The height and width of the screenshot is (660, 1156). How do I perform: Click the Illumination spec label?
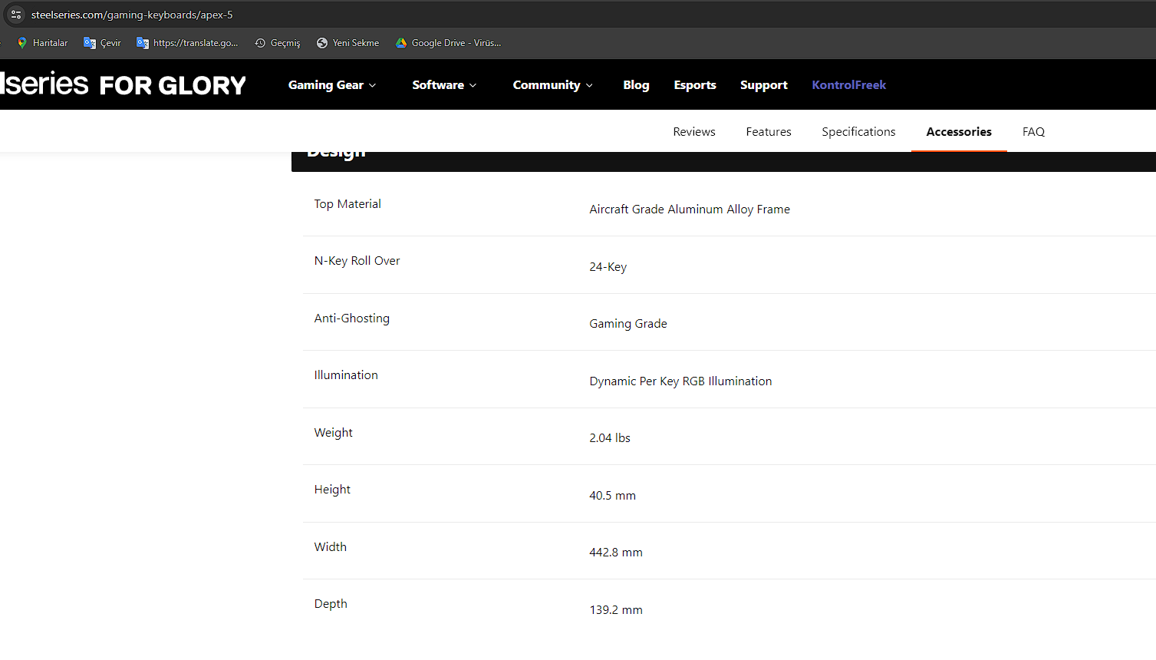coord(346,375)
